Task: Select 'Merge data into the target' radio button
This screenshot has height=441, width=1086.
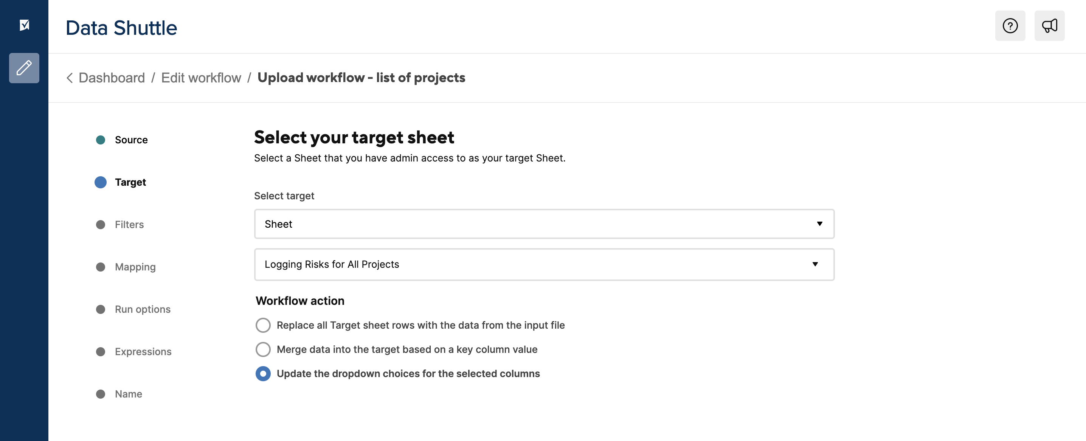Action: click(263, 349)
